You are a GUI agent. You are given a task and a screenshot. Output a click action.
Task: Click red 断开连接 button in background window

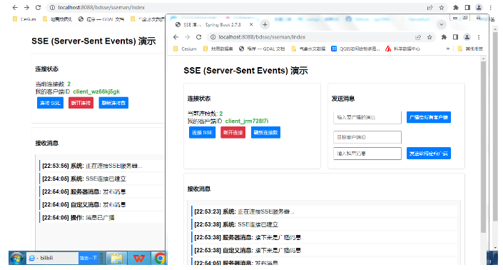pos(81,103)
